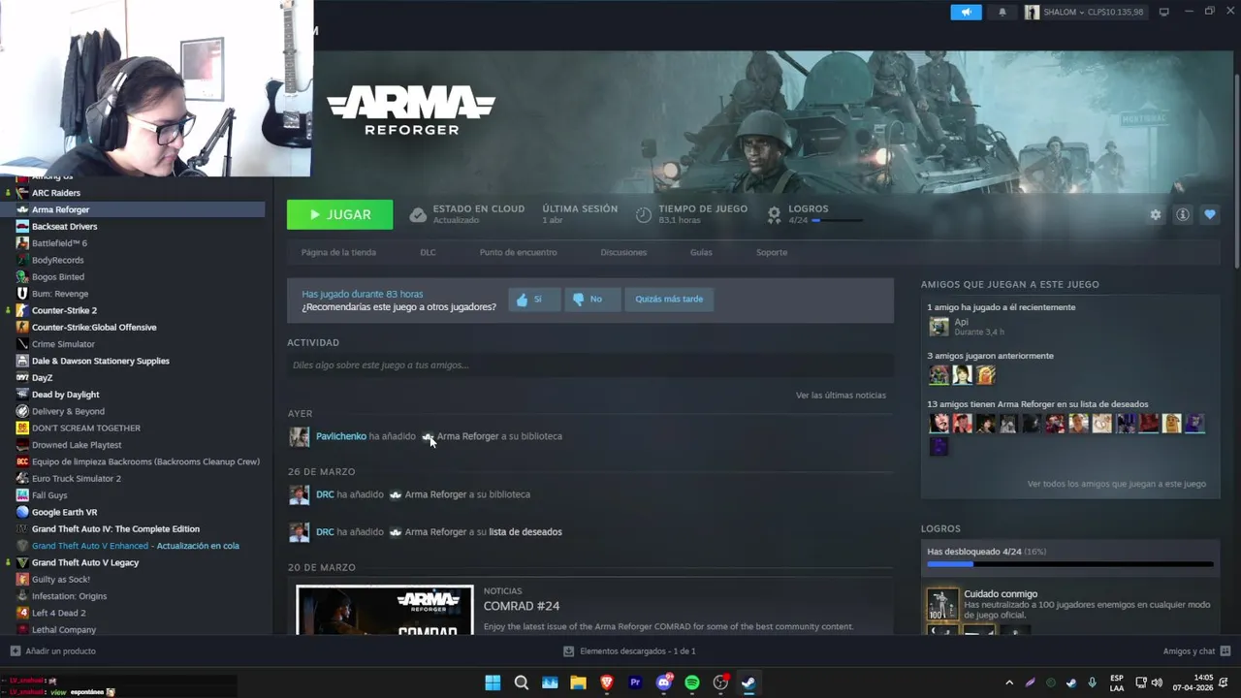Open Punto de encuentro tab
This screenshot has height=698, width=1241.
point(518,252)
